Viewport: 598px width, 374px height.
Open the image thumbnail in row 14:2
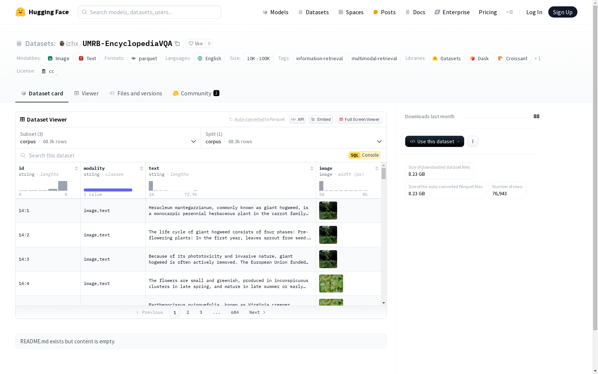coord(328,235)
